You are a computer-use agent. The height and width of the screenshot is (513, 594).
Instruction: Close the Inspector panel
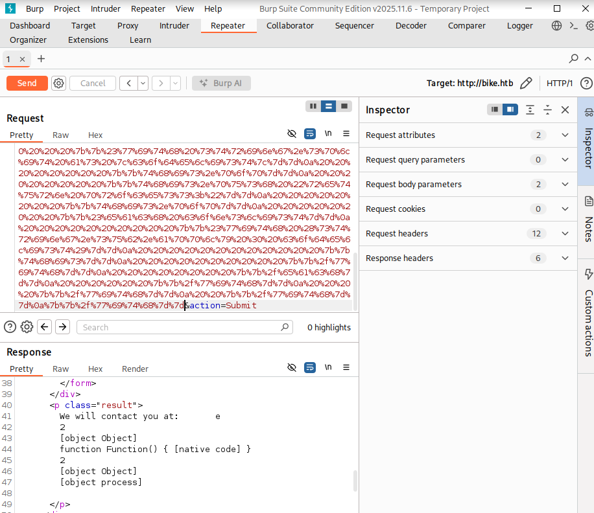[565, 110]
